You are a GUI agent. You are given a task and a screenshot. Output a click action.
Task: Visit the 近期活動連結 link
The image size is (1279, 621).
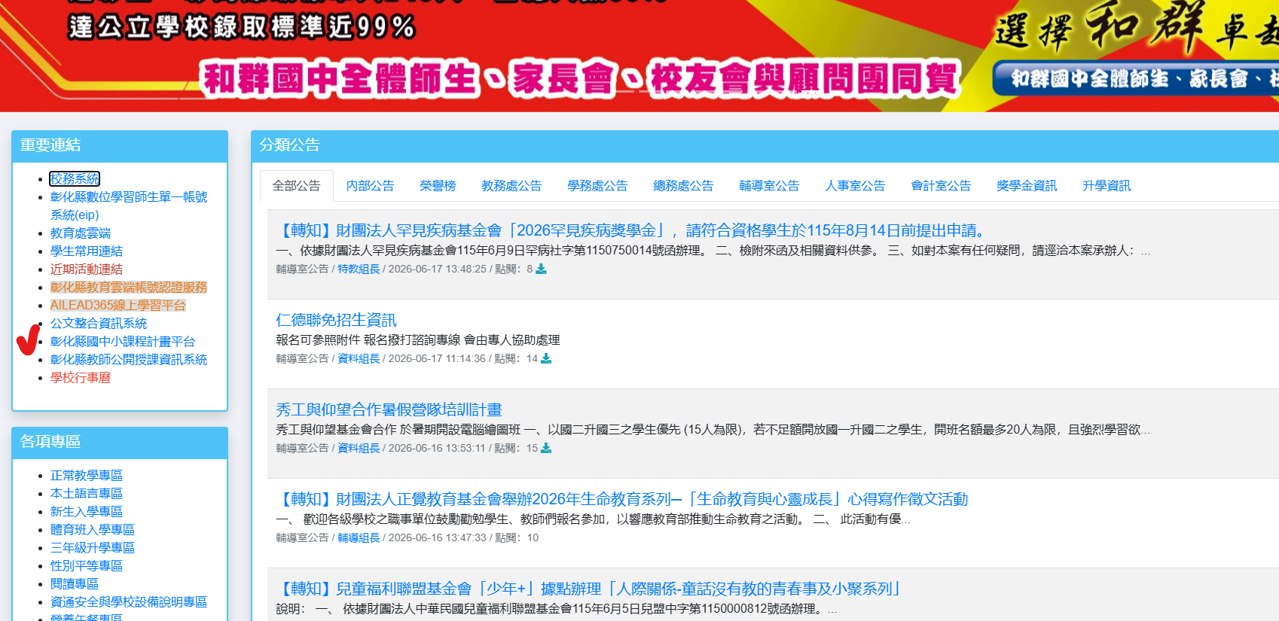click(x=87, y=269)
